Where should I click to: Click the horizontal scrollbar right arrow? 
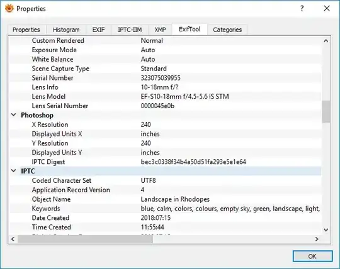click(317, 239)
